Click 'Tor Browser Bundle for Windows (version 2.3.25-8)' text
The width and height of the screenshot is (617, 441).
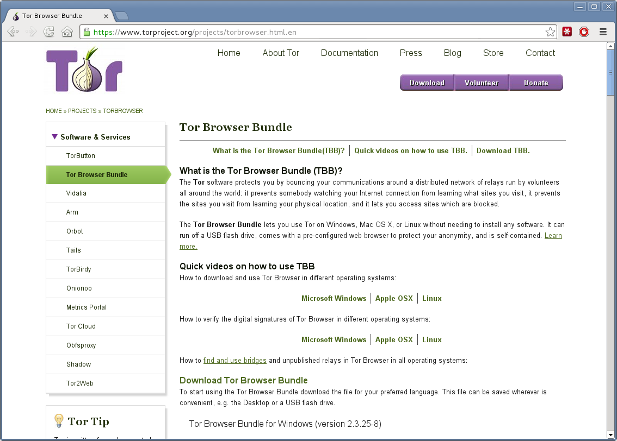pos(285,424)
